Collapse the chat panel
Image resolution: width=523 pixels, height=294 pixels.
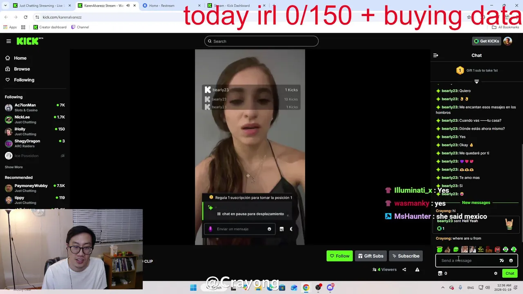[436, 56]
